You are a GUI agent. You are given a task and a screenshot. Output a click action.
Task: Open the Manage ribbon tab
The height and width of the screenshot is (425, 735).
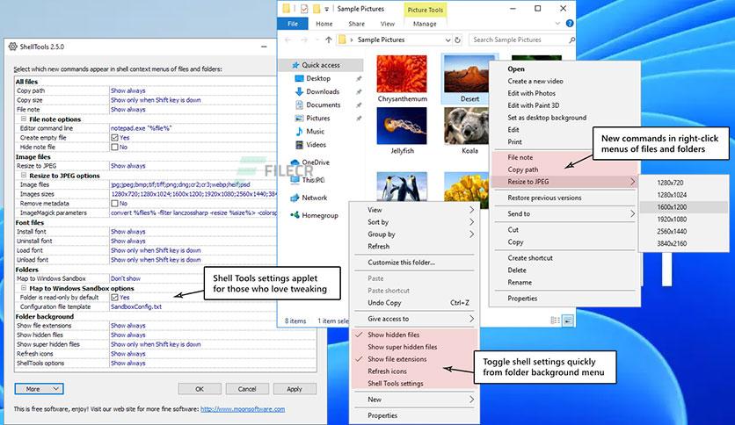pyautogui.click(x=425, y=24)
